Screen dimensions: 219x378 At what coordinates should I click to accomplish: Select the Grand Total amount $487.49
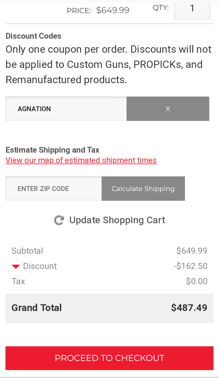[189, 308]
